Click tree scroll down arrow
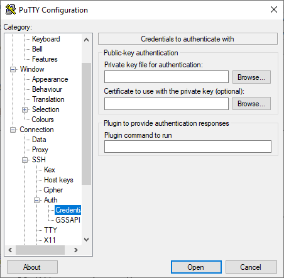 click(86, 240)
